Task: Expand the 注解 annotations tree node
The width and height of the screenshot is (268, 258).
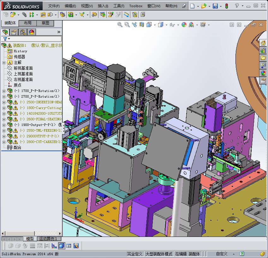Action: pyautogui.click(x=4, y=63)
